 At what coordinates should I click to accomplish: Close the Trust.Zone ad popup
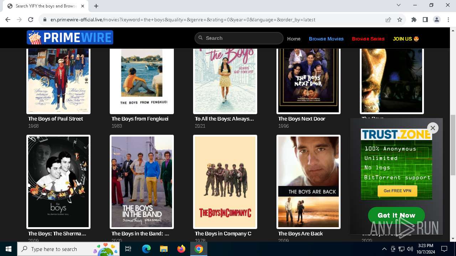(433, 128)
